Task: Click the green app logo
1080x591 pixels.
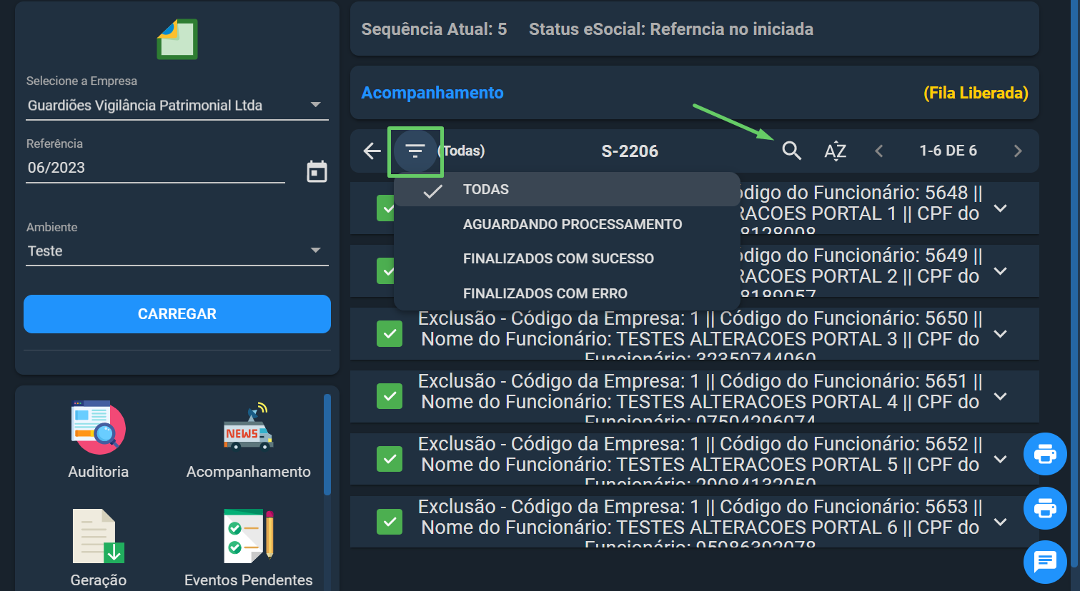Action: click(x=177, y=39)
